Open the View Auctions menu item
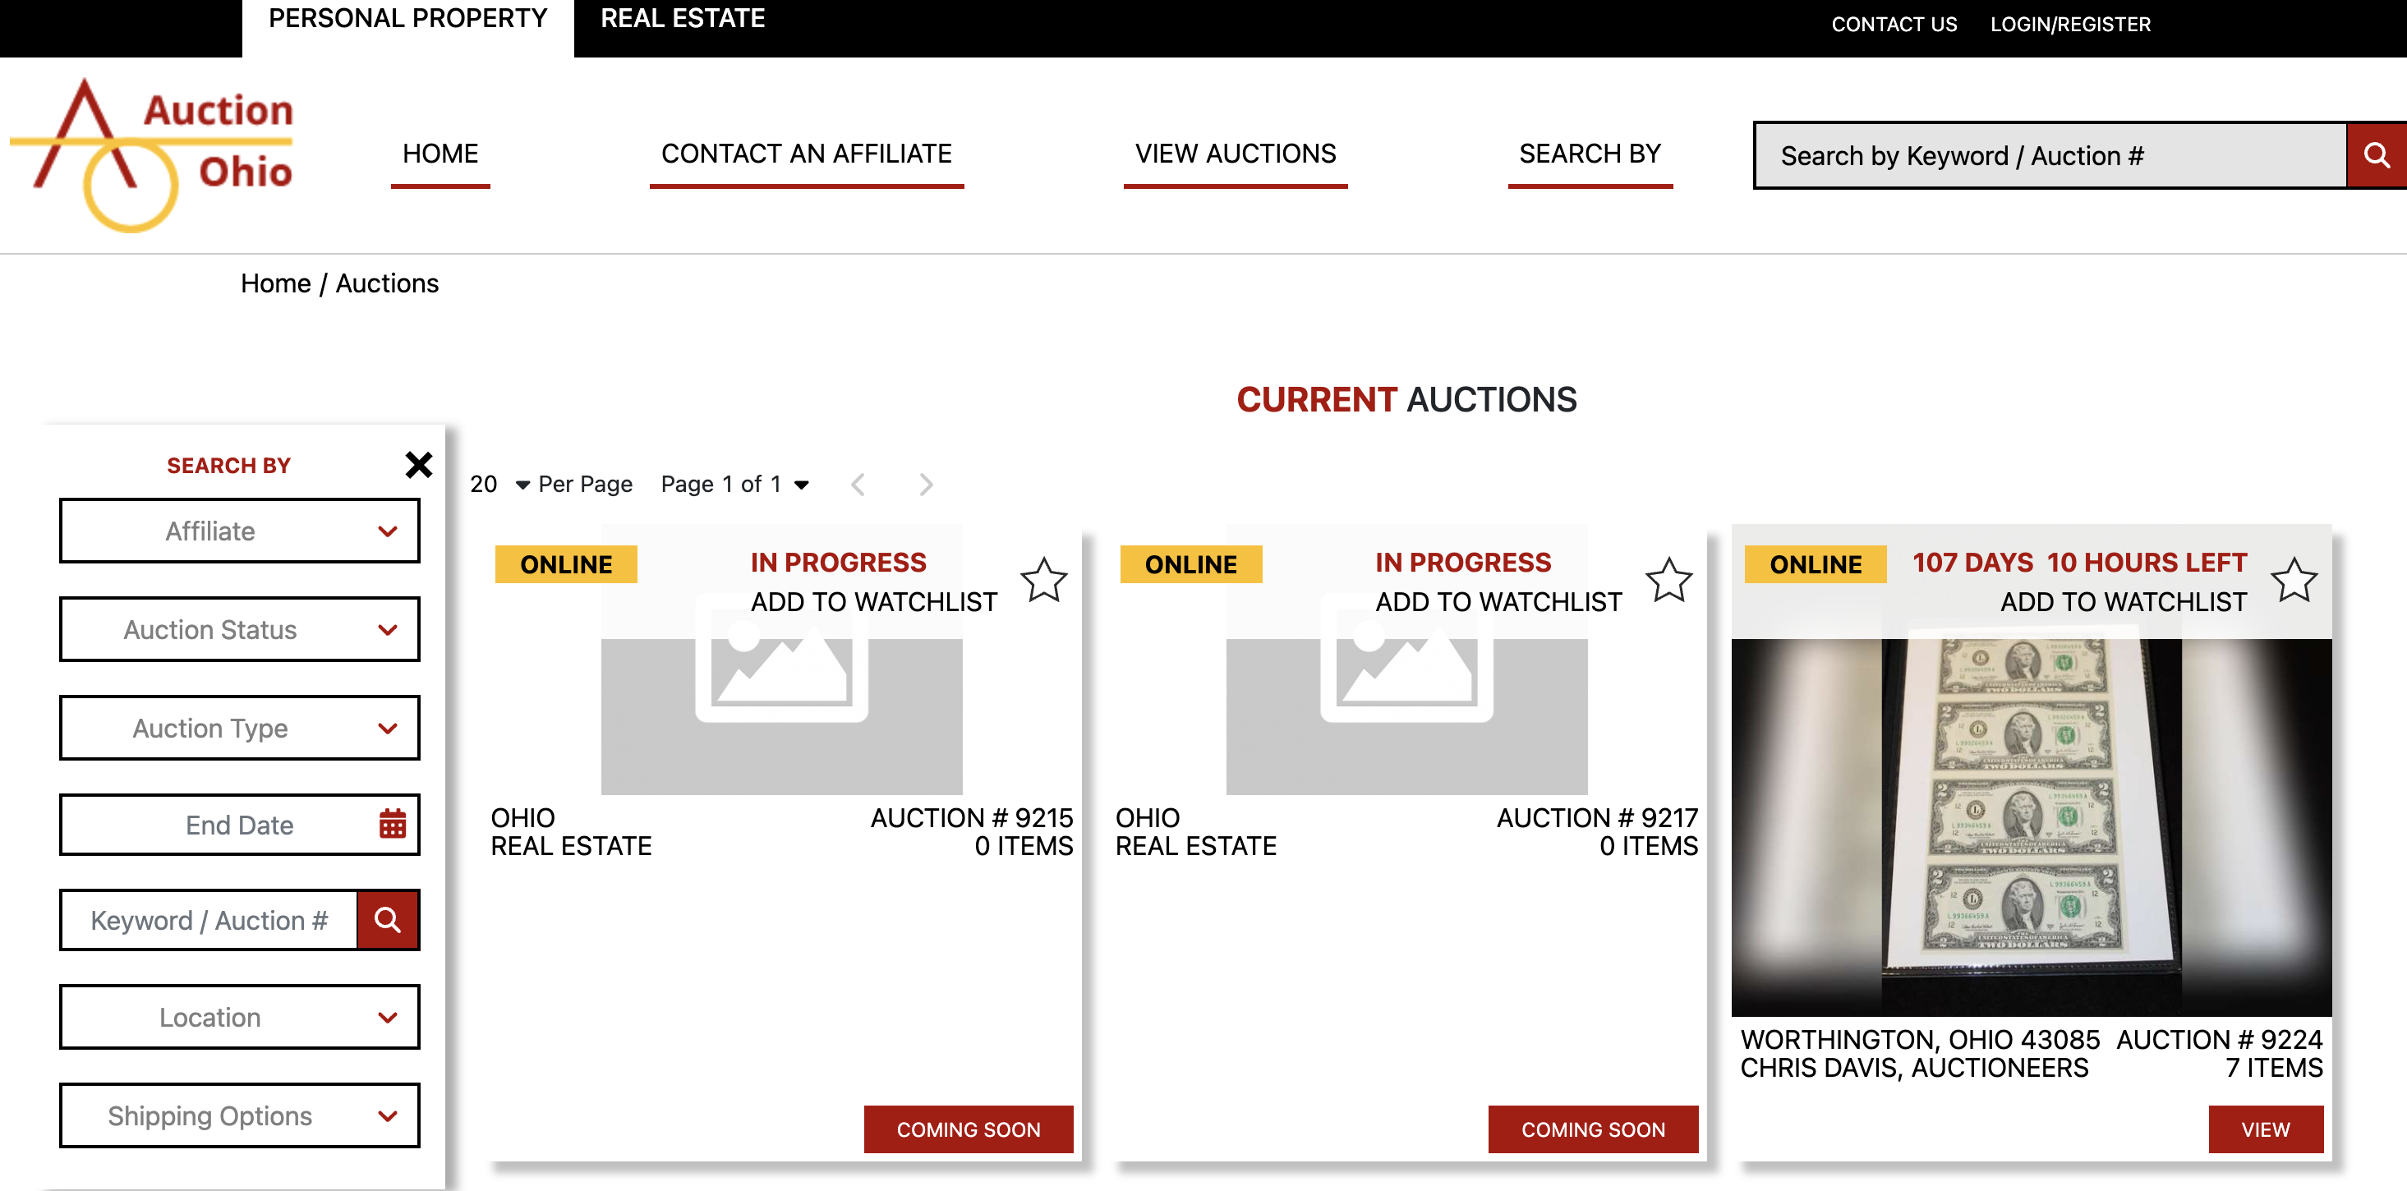The image size is (2407, 1191). (x=1235, y=154)
